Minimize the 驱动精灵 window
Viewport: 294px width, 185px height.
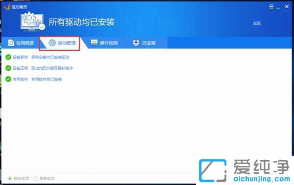(278, 7)
